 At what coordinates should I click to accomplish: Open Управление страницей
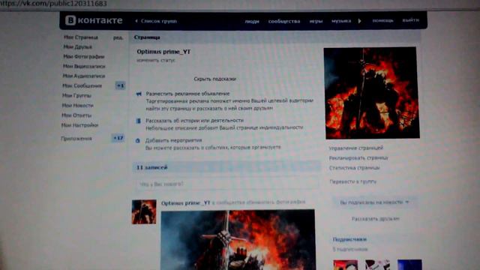click(355, 148)
